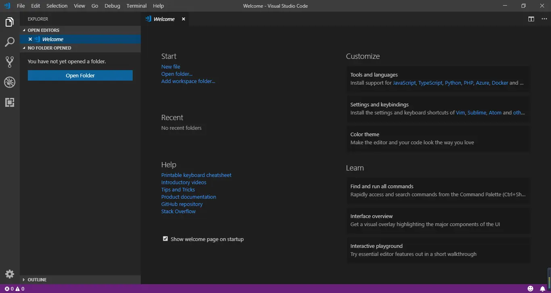Click the JavaScript language link
Viewport: 551px width, 293px height.
click(x=404, y=83)
